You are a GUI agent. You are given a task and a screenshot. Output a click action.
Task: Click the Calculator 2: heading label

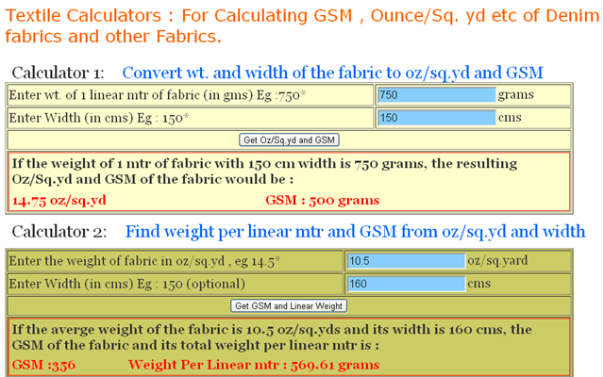click(59, 232)
